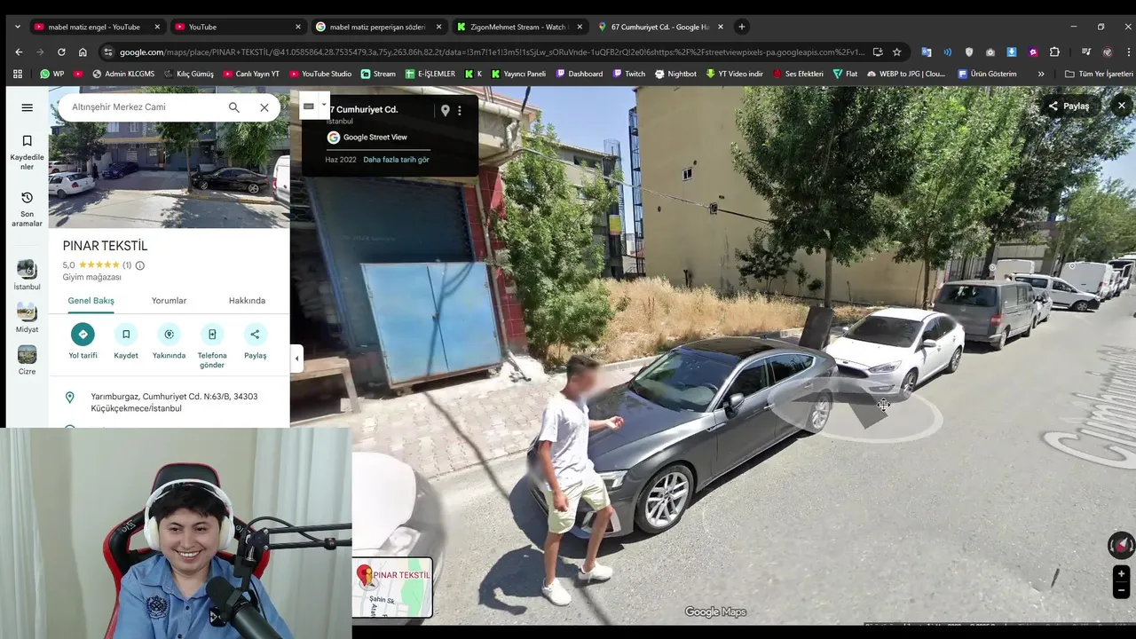
Task: Open the İstanbul recent place shortcut
Action: tap(27, 275)
